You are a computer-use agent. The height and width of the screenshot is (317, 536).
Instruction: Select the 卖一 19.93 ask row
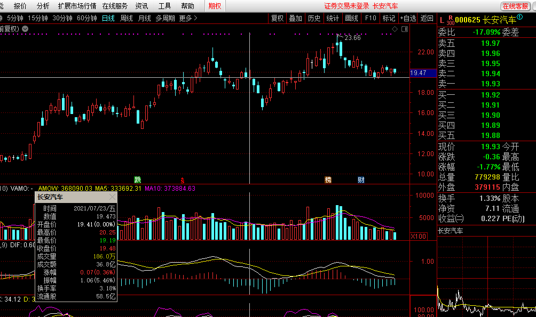486,84
